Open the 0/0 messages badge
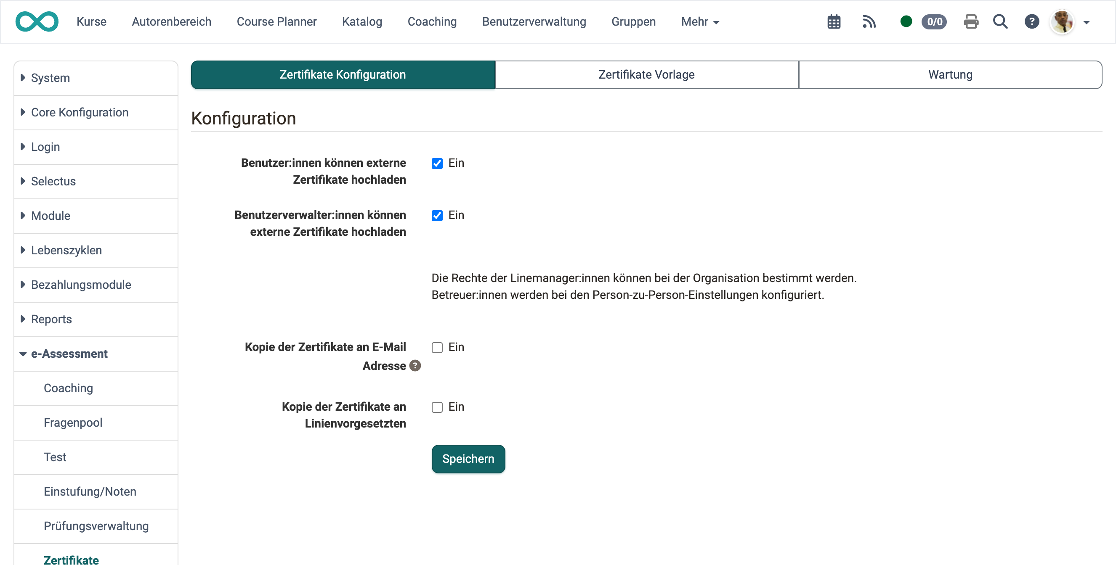Screen dimensions: 1116x565 tap(934, 21)
